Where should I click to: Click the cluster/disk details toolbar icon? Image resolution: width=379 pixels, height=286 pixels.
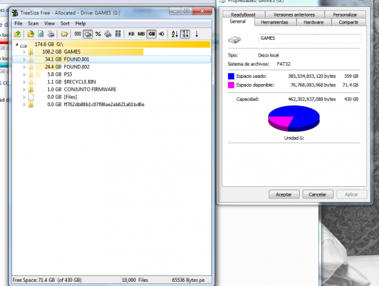coord(107,34)
